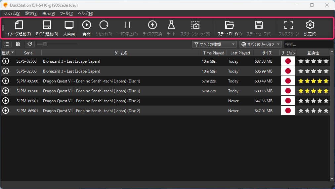
Task: Click disc icon of 647.35 MB row
Action: [6, 101]
